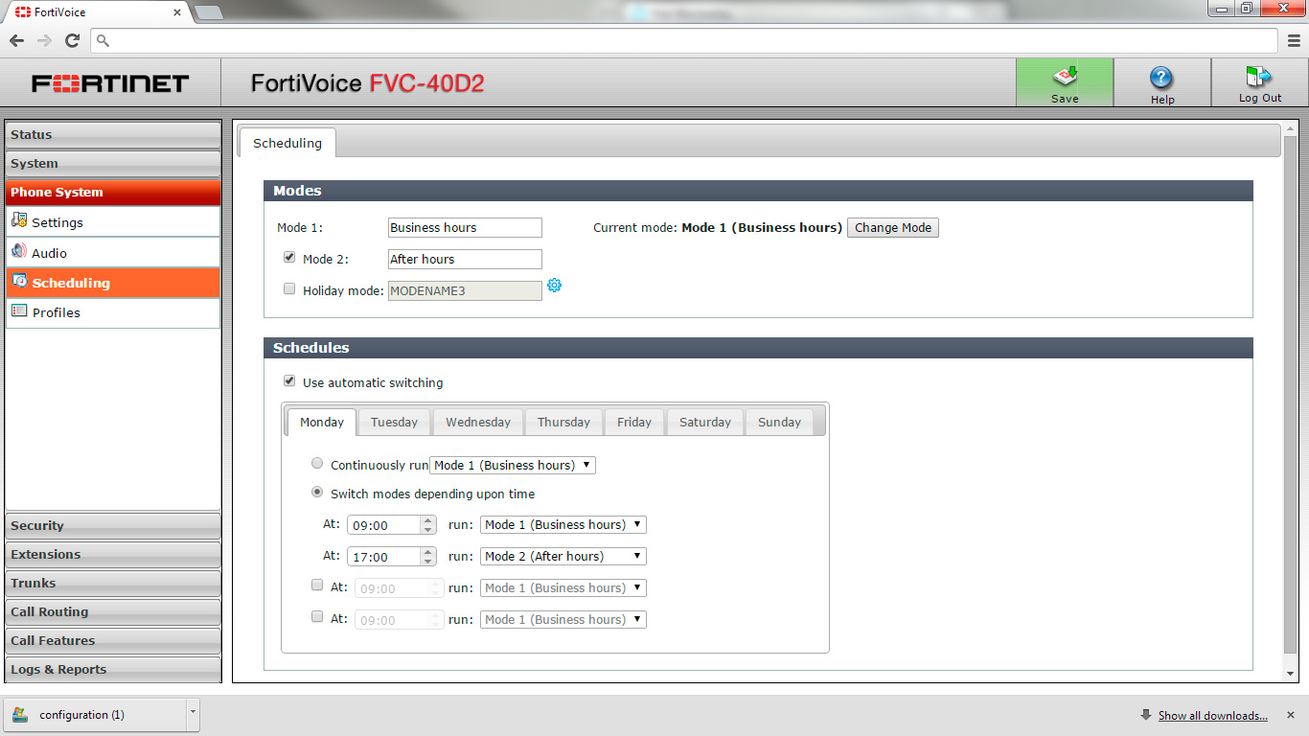Click the Scheduling page tab
The image size is (1309, 736).
pos(287,143)
